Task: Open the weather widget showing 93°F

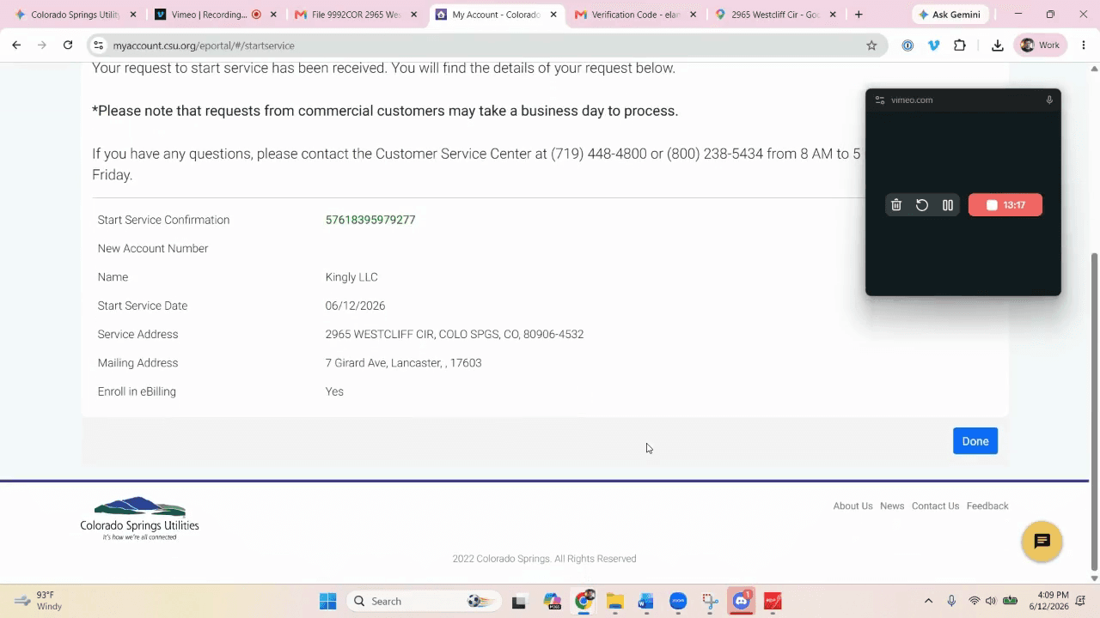Action: 39,601
